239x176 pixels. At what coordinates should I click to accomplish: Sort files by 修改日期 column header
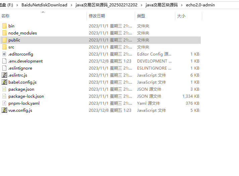(x=97, y=16)
